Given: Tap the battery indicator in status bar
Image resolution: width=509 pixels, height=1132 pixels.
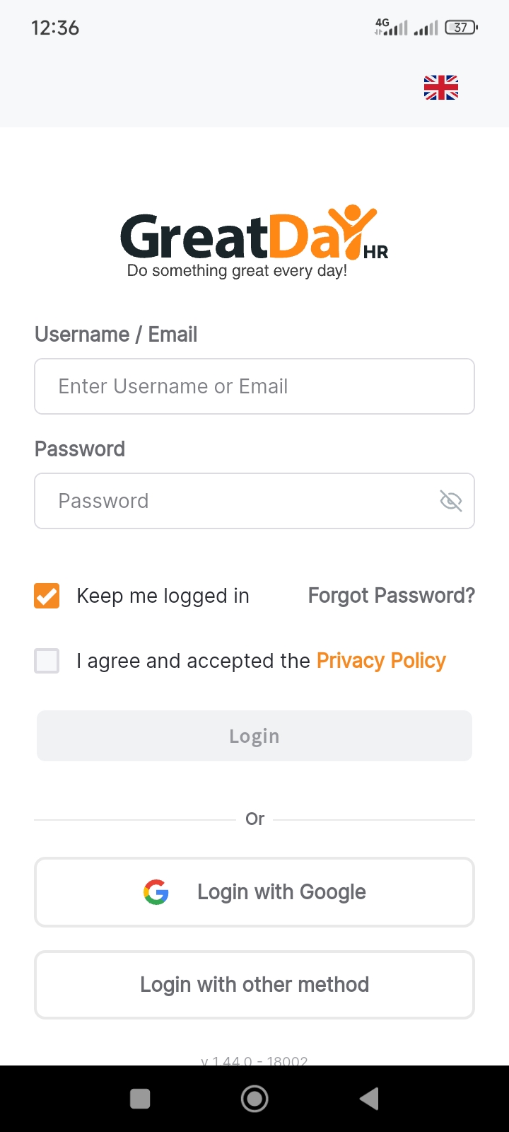Looking at the screenshot, I should [461, 28].
